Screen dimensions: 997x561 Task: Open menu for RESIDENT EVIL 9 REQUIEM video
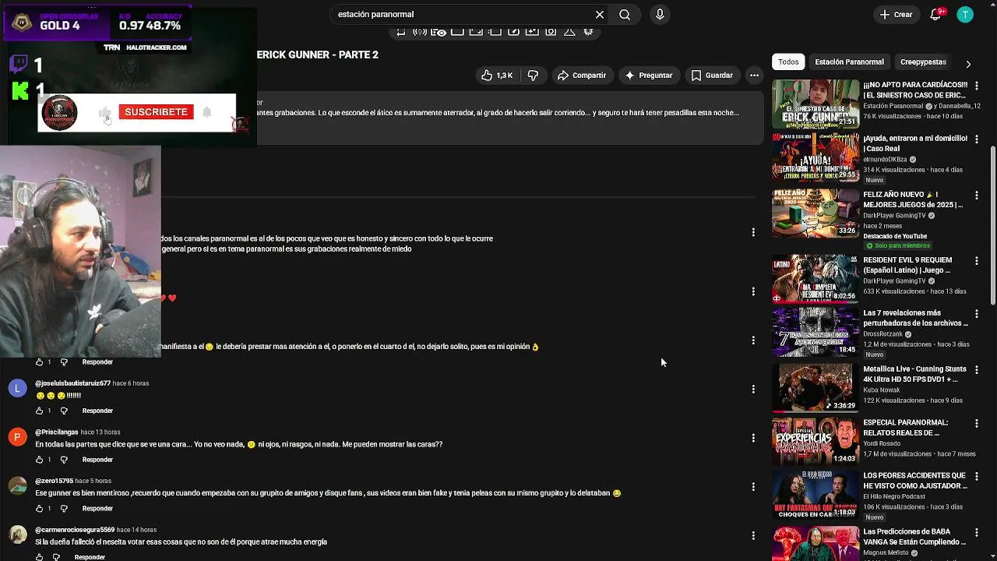[x=976, y=261]
